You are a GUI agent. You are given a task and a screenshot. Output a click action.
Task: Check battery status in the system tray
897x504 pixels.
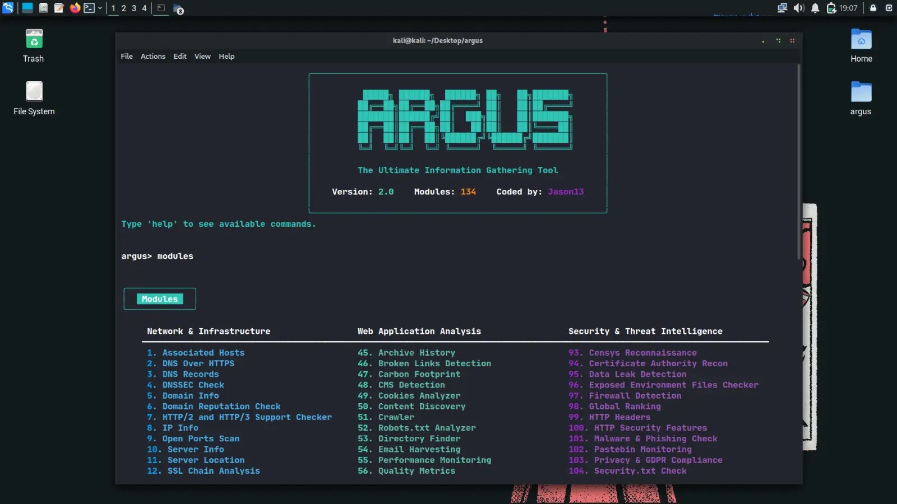831,7
